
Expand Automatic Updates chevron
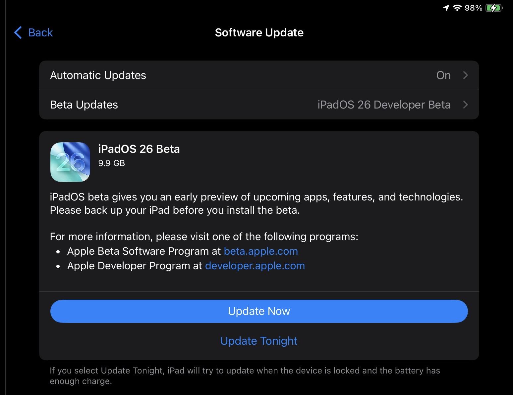[x=465, y=75]
